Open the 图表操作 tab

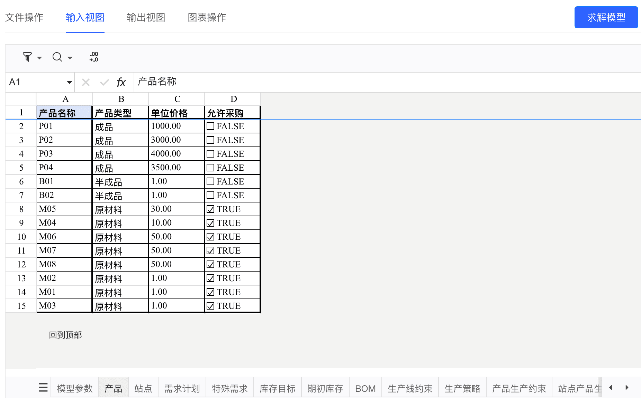pyautogui.click(x=207, y=17)
